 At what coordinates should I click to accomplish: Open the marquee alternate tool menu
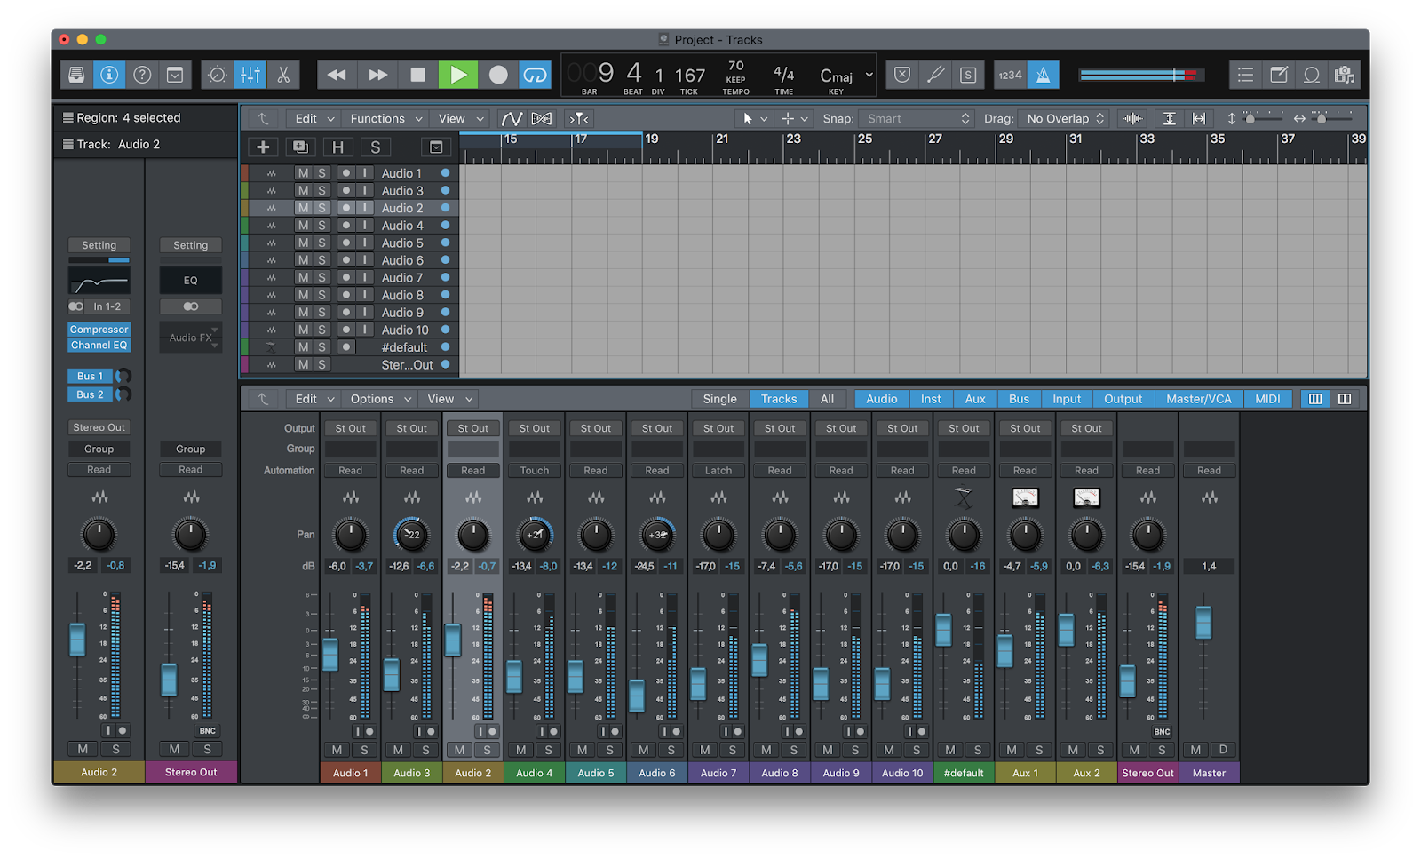pos(794,118)
